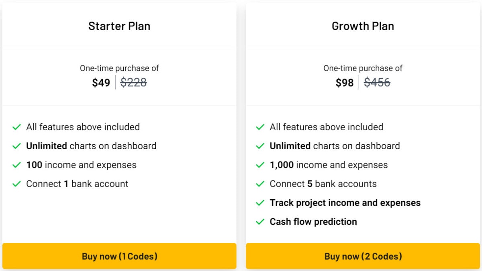Click the crossed-out $456 price
This screenshot has height=271, width=482.
377,83
